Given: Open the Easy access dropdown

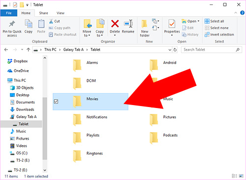Looking at the screenshot, I should pyautogui.click(x=155, y=28).
